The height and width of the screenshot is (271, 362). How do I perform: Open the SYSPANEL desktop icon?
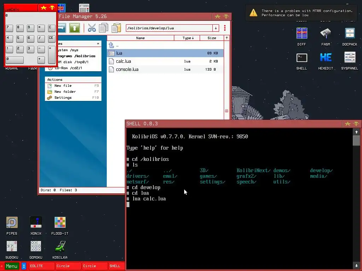pyautogui.click(x=350, y=61)
